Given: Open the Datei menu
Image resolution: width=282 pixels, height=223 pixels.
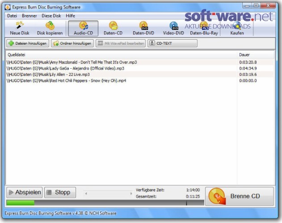Looking at the screenshot, I should (12, 16).
